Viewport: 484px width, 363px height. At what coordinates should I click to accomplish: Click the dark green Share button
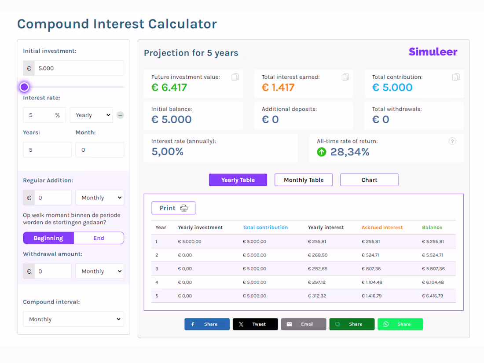point(352,324)
